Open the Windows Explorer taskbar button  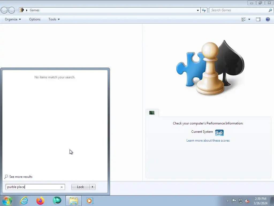click(x=74, y=201)
